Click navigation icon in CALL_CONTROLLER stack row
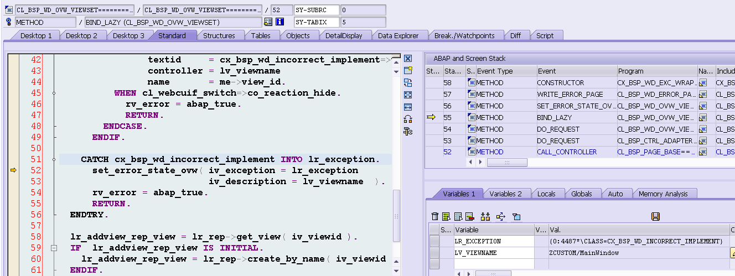 [703, 152]
